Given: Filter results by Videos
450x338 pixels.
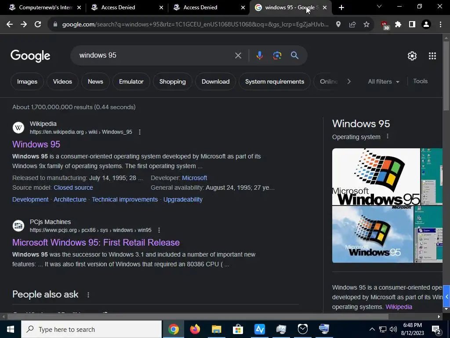Looking at the screenshot, I should point(62,81).
